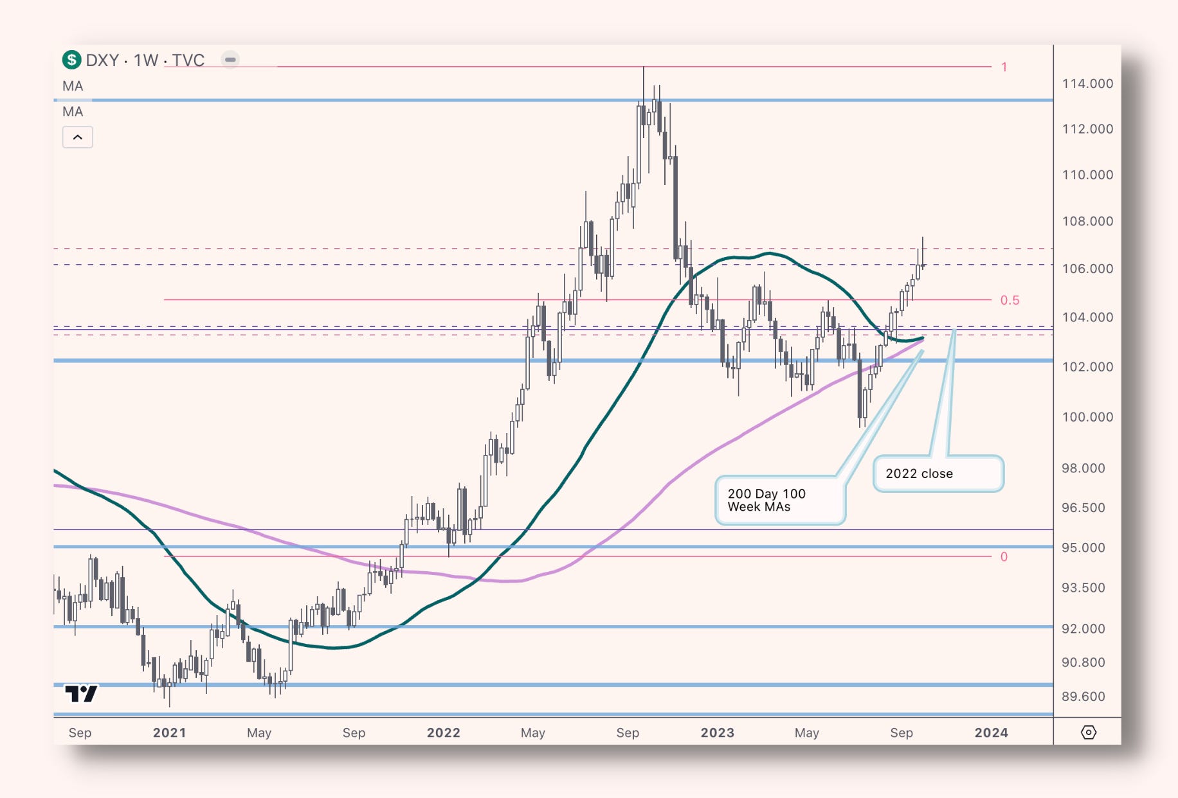Click the 93.500 price axis label
1178x798 pixels.
coord(1083,588)
